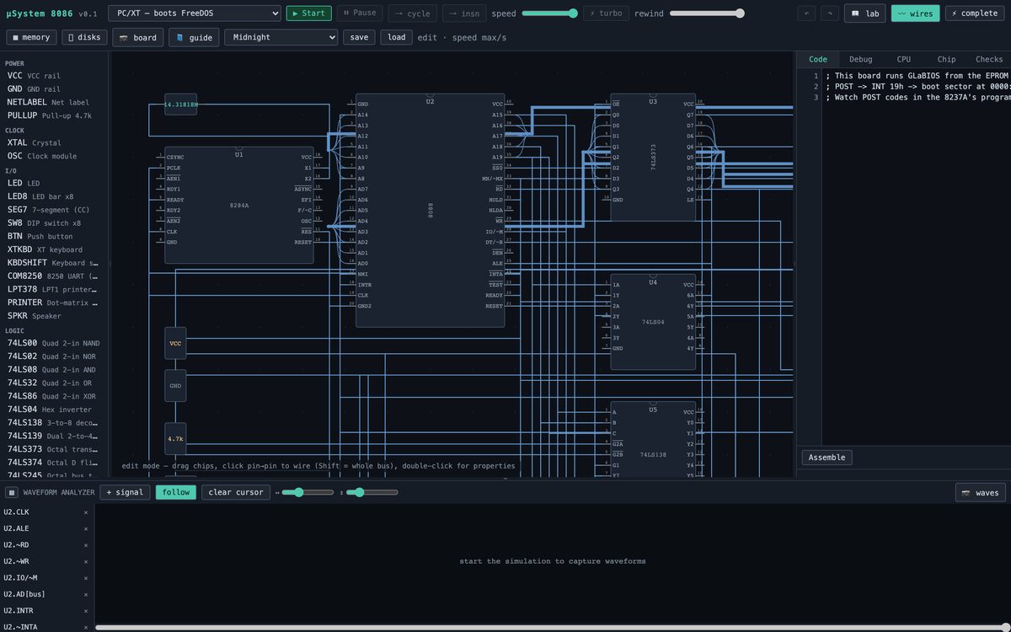Screen dimensions: 1011x632
Task: Switch to the CPU tab
Action: (904, 59)
